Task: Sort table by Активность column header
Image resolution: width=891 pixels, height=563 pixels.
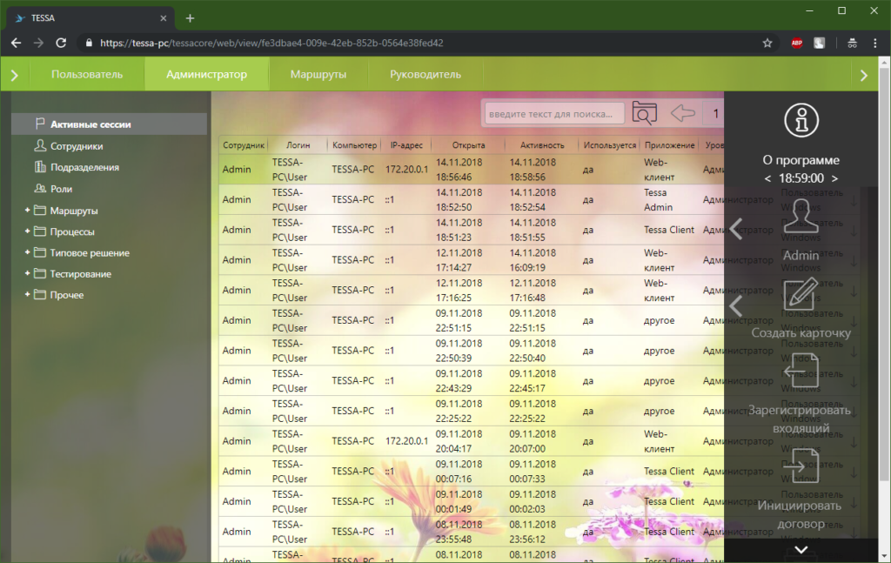Action: tap(541, 145)
